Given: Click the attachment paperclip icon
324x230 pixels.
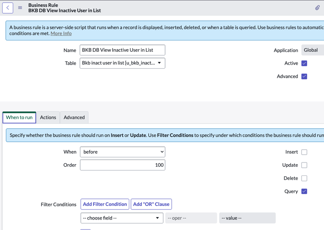Looking at the screenshot, I should tap(317, 7).
